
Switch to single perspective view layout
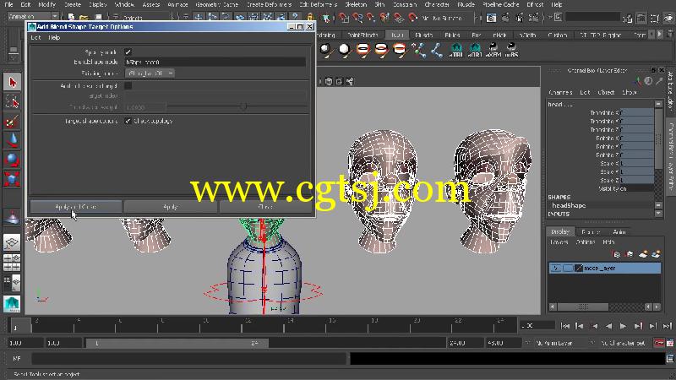tap(12, 242)
